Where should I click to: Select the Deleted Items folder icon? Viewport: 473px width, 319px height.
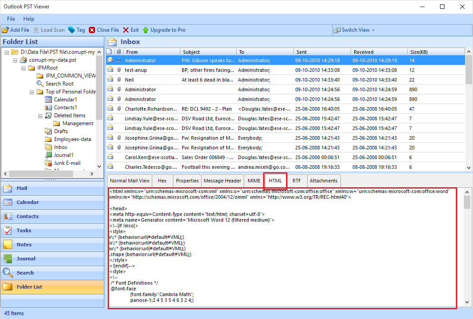(48, 115)
